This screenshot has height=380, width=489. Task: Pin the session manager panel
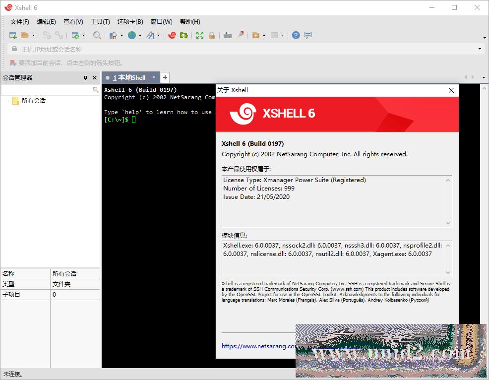[x=84, y=77]
